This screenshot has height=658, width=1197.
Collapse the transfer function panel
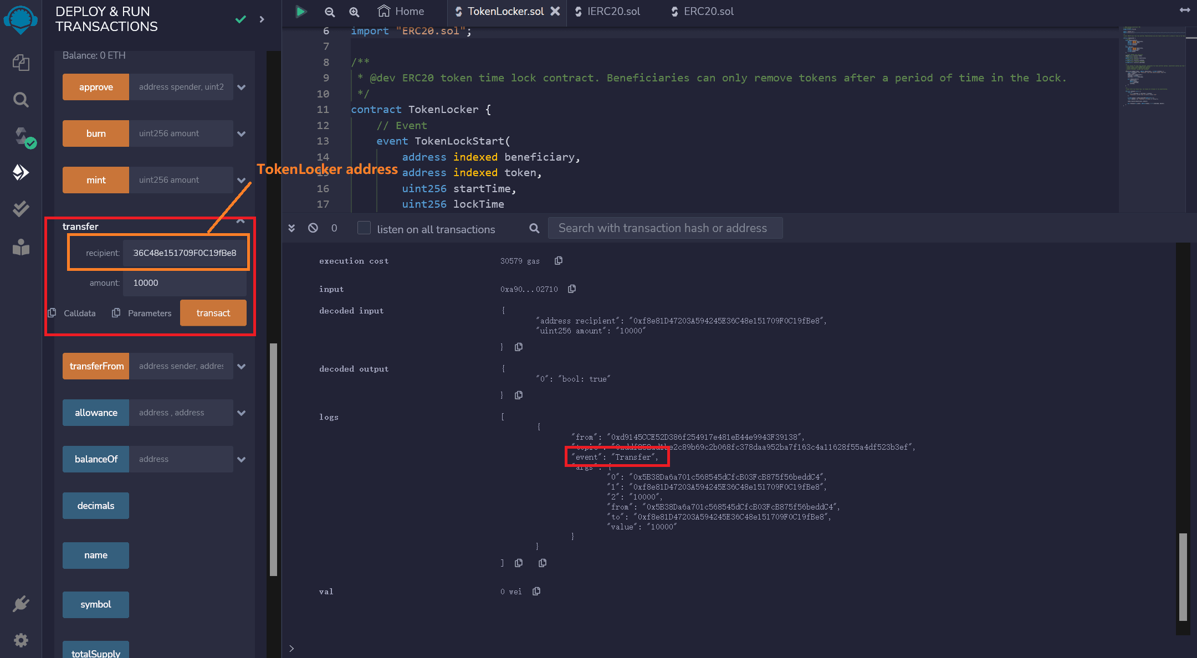241,222
